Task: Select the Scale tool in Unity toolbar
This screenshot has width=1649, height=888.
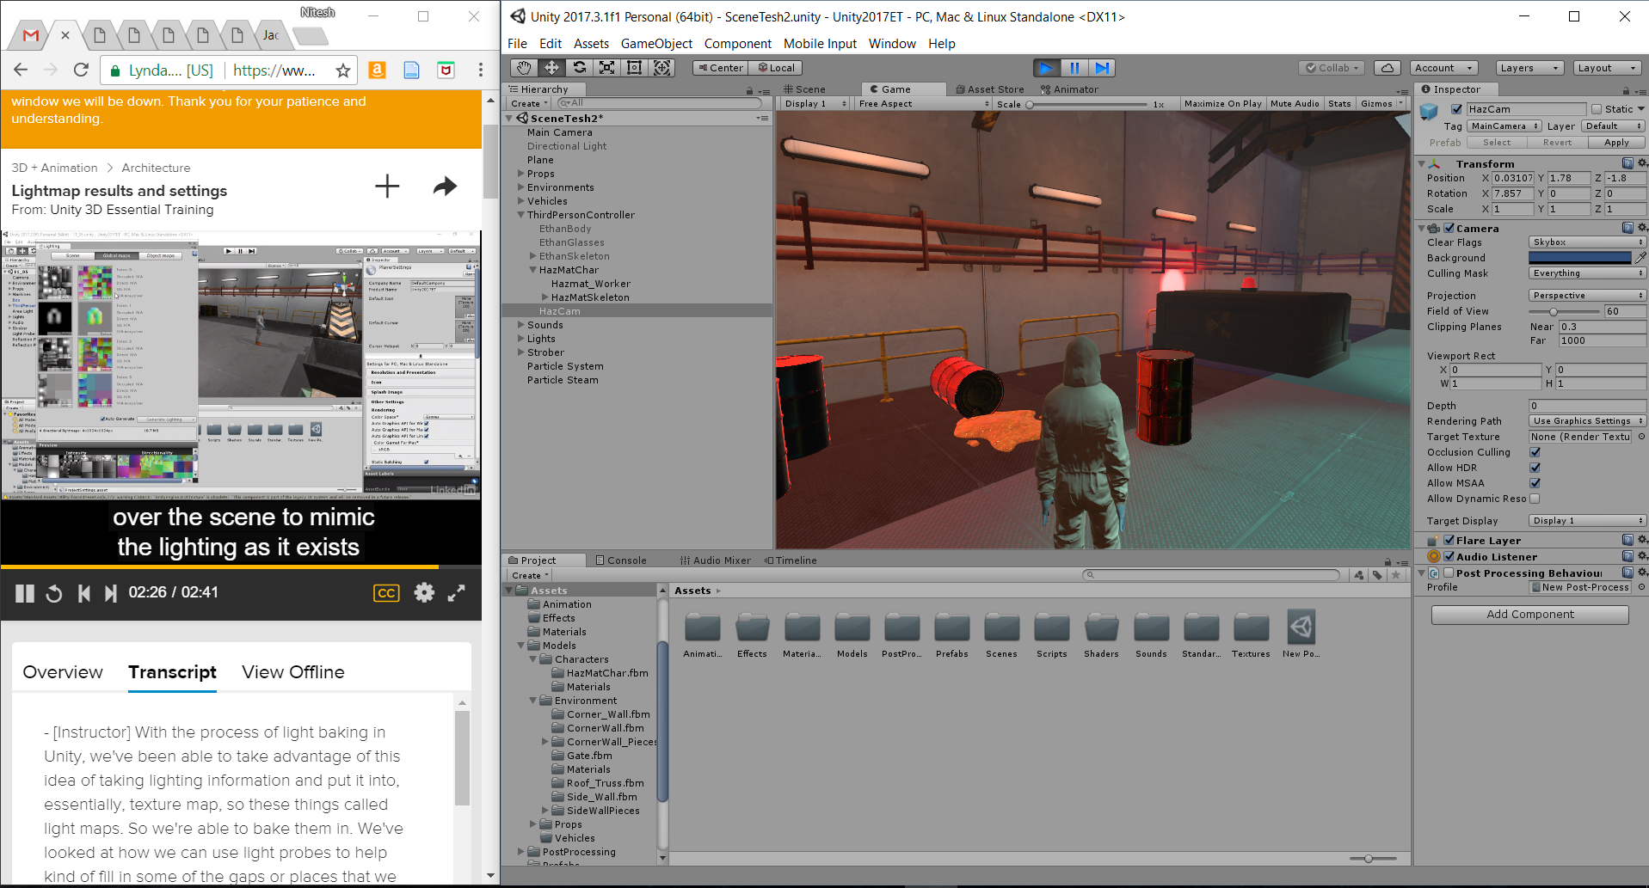Action: tap(606, 68)
